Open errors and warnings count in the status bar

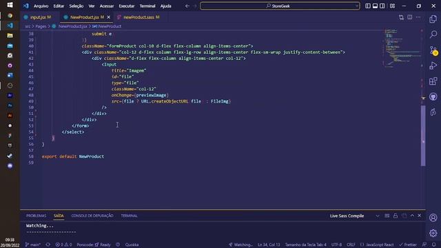tap(63, 245)
